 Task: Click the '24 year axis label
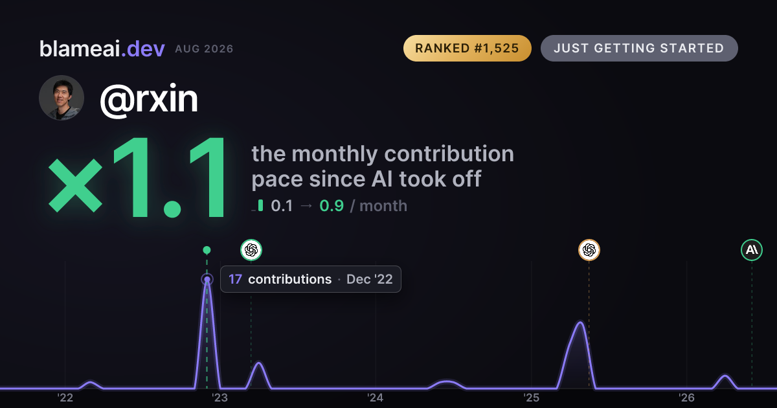[376, 398]
